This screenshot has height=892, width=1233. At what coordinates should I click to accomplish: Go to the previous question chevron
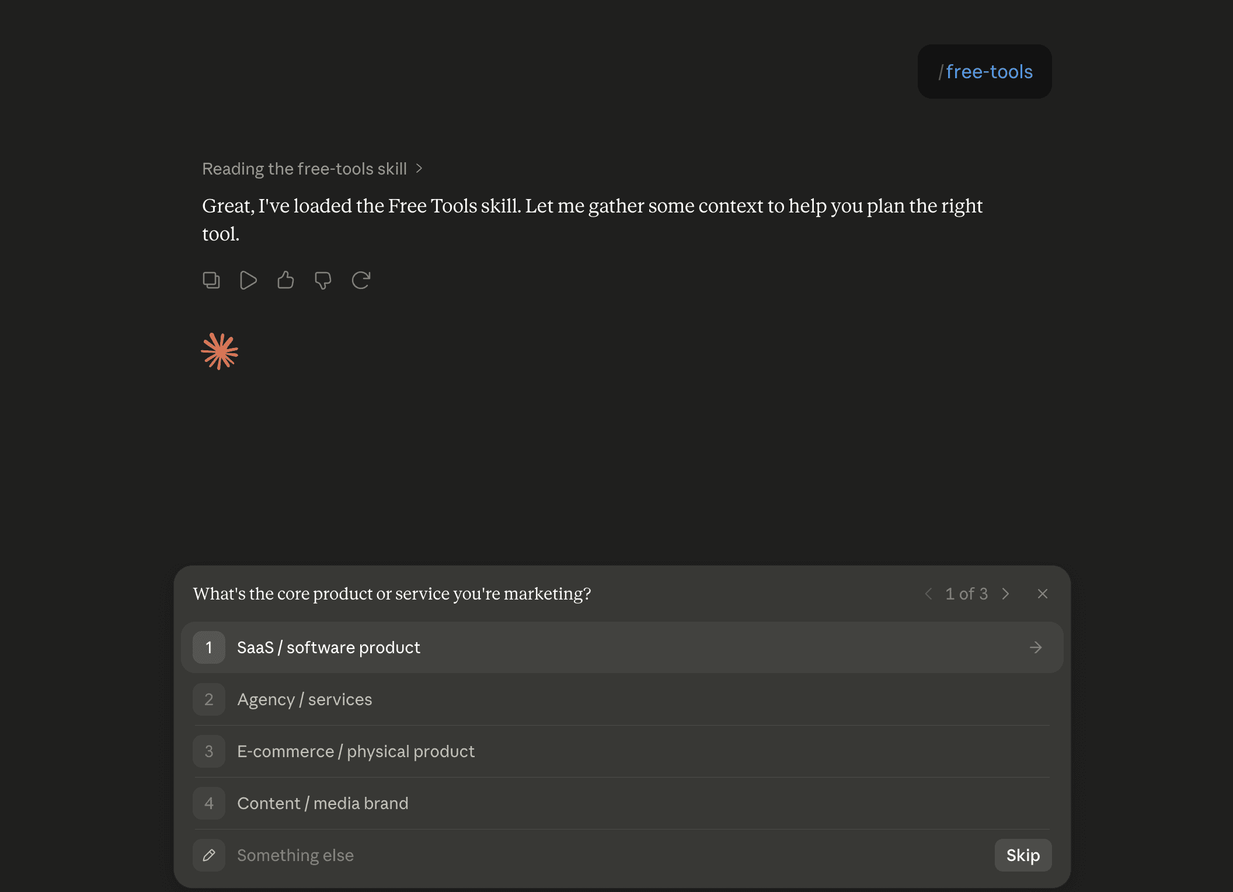pyautogui.click(x=928, y=594)
